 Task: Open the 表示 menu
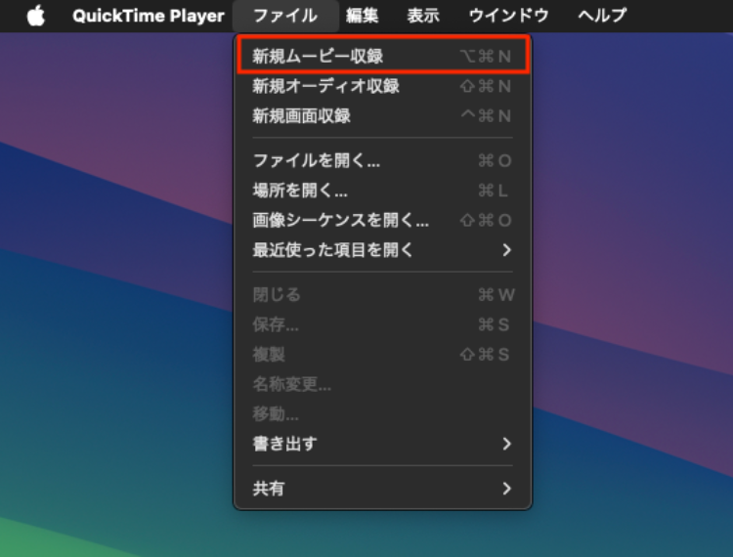point(423,16)
